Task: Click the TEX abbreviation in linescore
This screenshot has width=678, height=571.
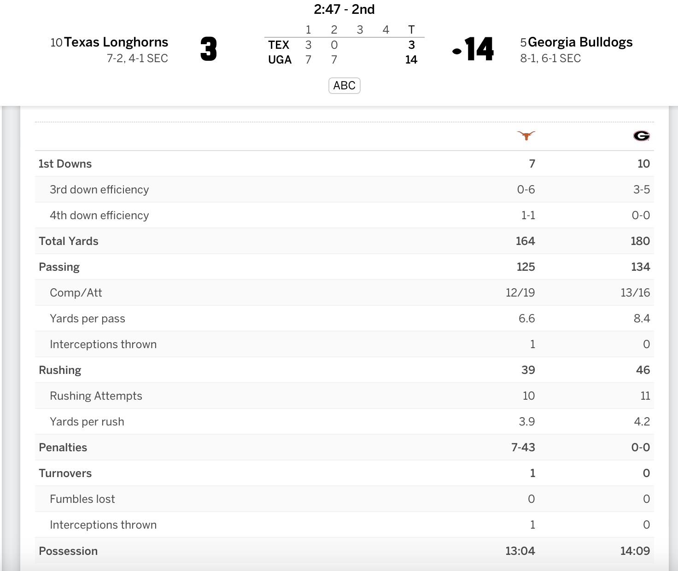Action: 279,45
